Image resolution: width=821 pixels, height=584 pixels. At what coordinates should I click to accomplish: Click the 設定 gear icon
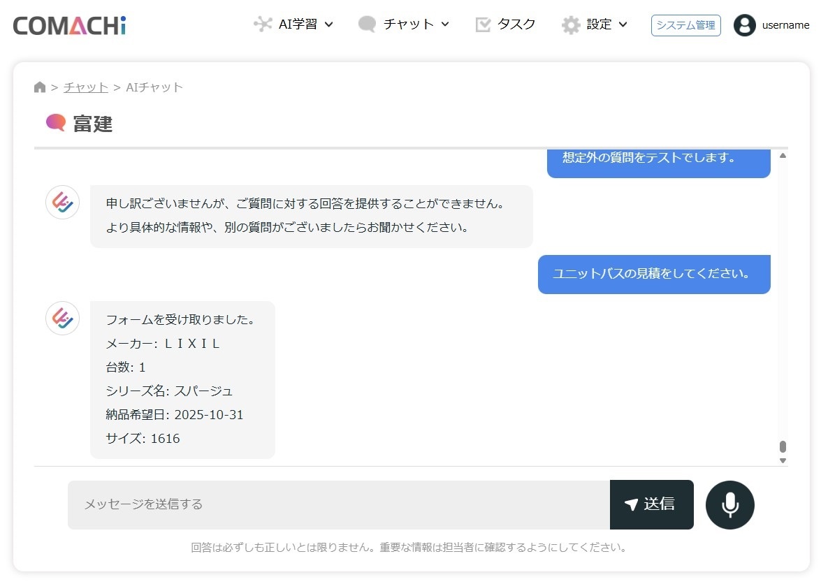[571, 23]
